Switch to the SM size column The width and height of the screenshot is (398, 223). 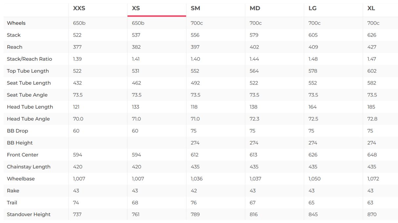tap(195, 8)
